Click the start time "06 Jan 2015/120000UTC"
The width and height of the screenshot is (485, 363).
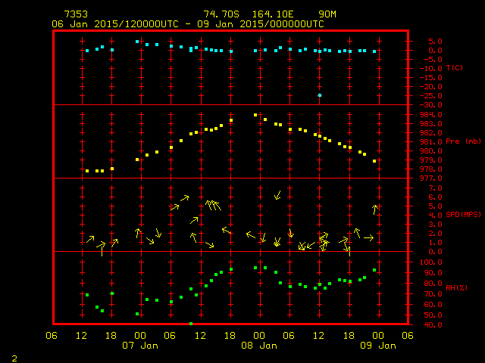tap(115, 24)
